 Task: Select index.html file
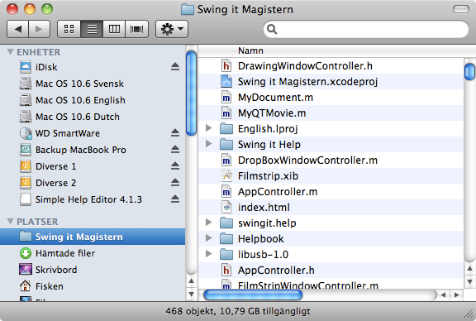pos(331,208)
